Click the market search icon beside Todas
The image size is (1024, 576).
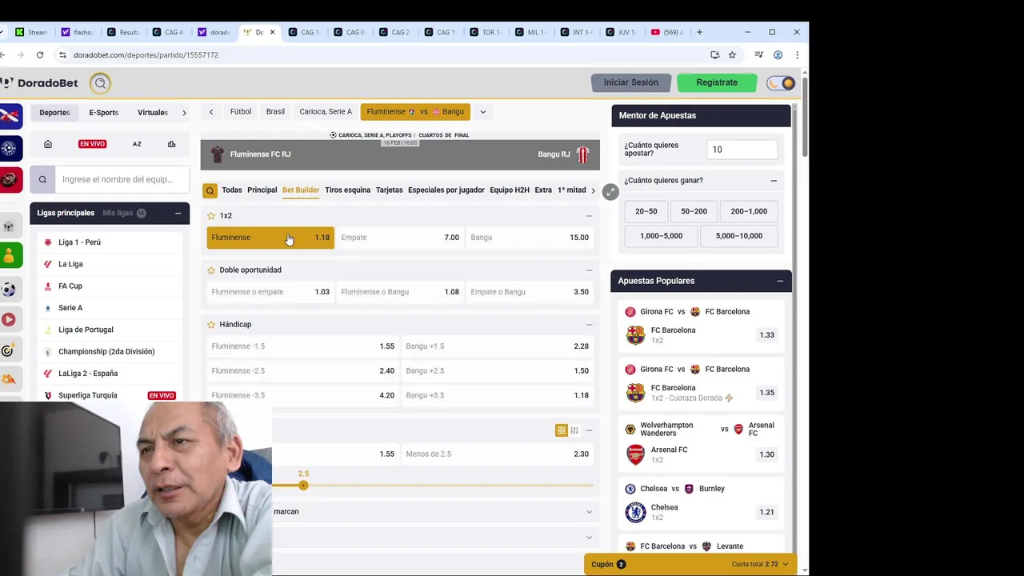[210, 190]
